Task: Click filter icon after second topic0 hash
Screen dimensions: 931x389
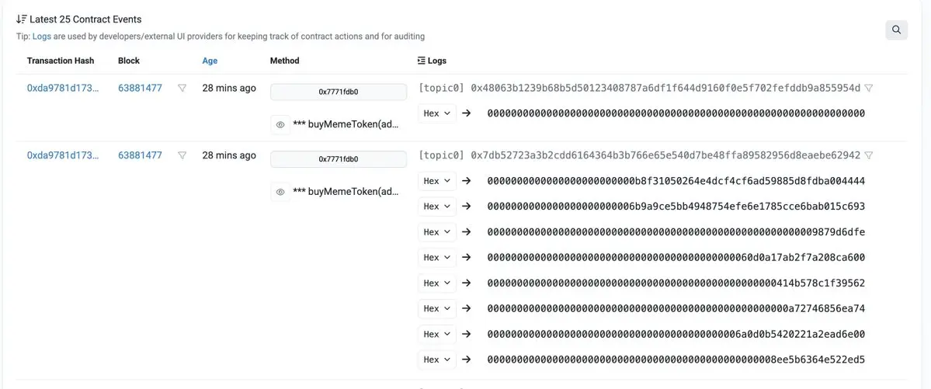Action: pos(869,155)
